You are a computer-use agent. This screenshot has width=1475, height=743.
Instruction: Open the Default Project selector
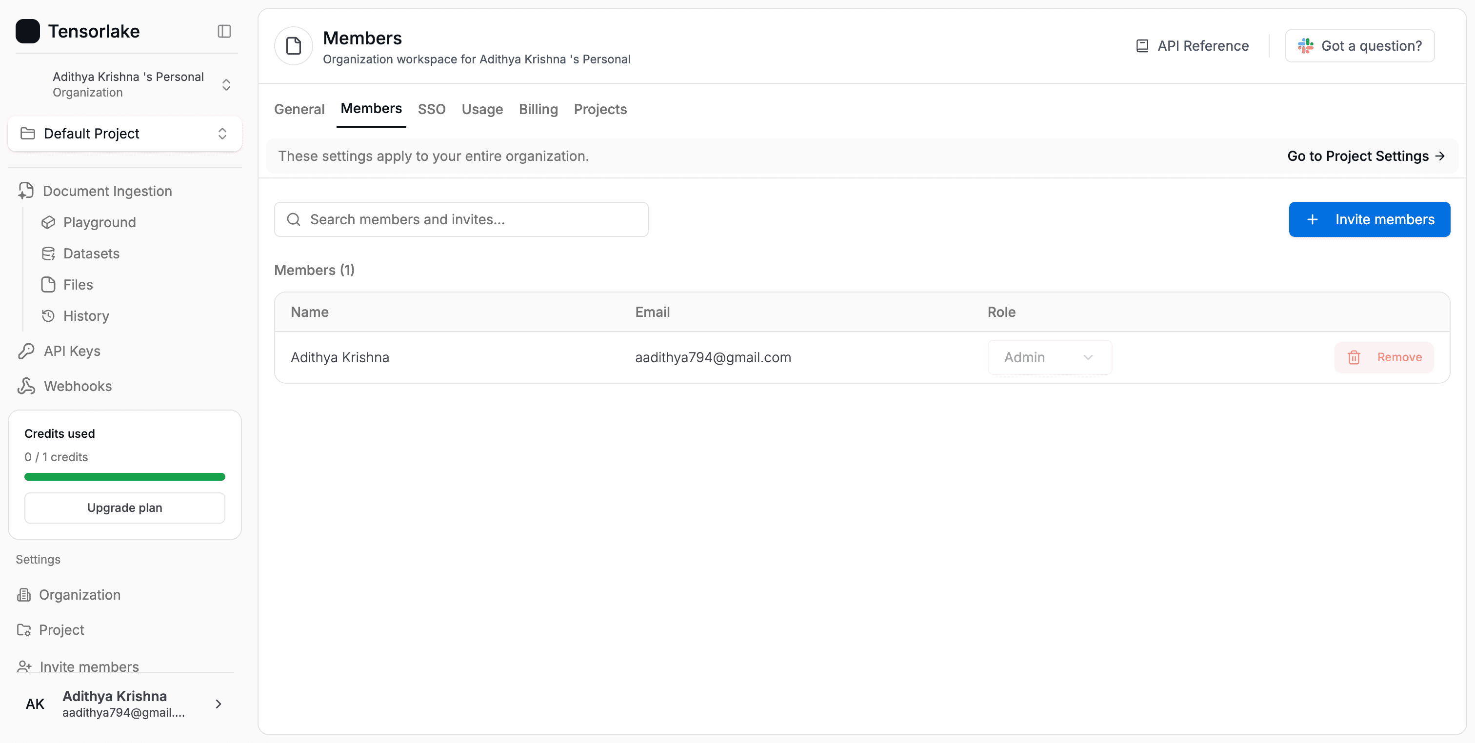point(125,134)
